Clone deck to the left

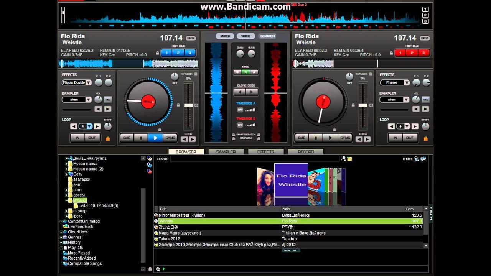240,92
